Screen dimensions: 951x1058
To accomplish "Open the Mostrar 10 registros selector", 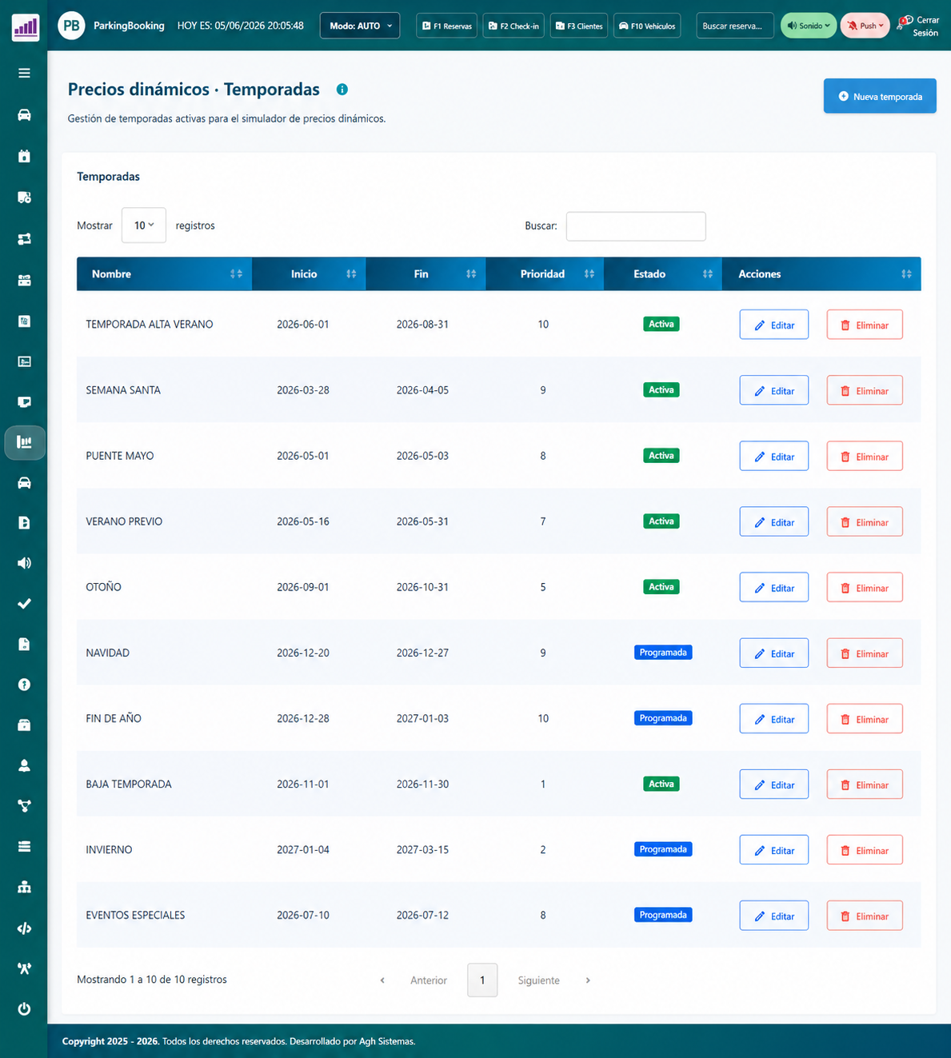I will coord(144,226).
